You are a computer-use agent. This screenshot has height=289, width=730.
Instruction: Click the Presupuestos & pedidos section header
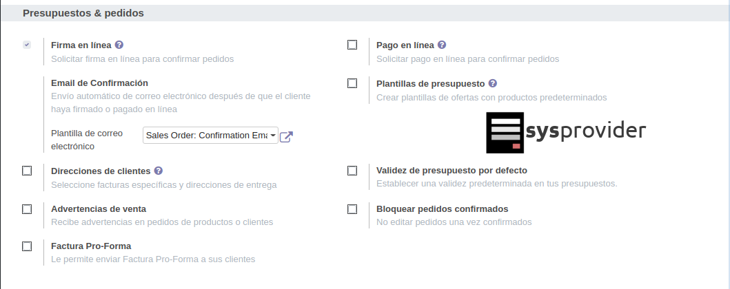[x=83, y=13]
